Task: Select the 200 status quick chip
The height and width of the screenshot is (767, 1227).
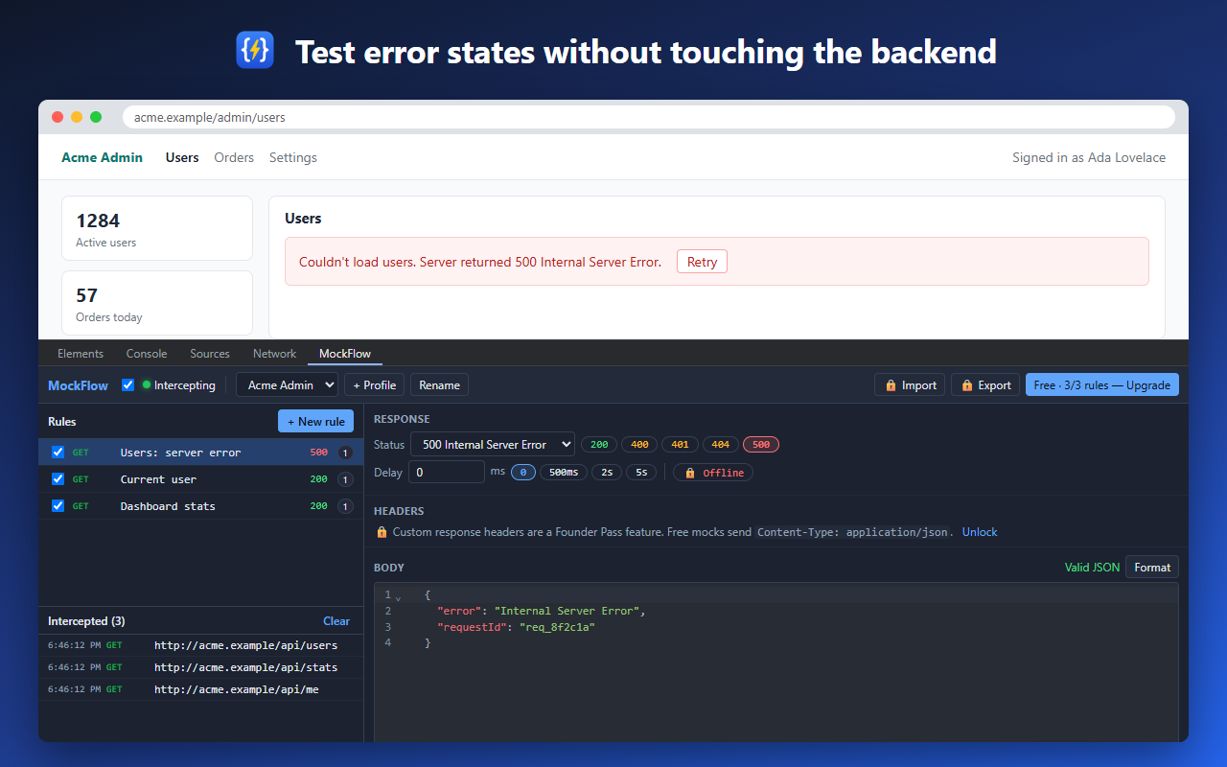Action: [599, 445]
